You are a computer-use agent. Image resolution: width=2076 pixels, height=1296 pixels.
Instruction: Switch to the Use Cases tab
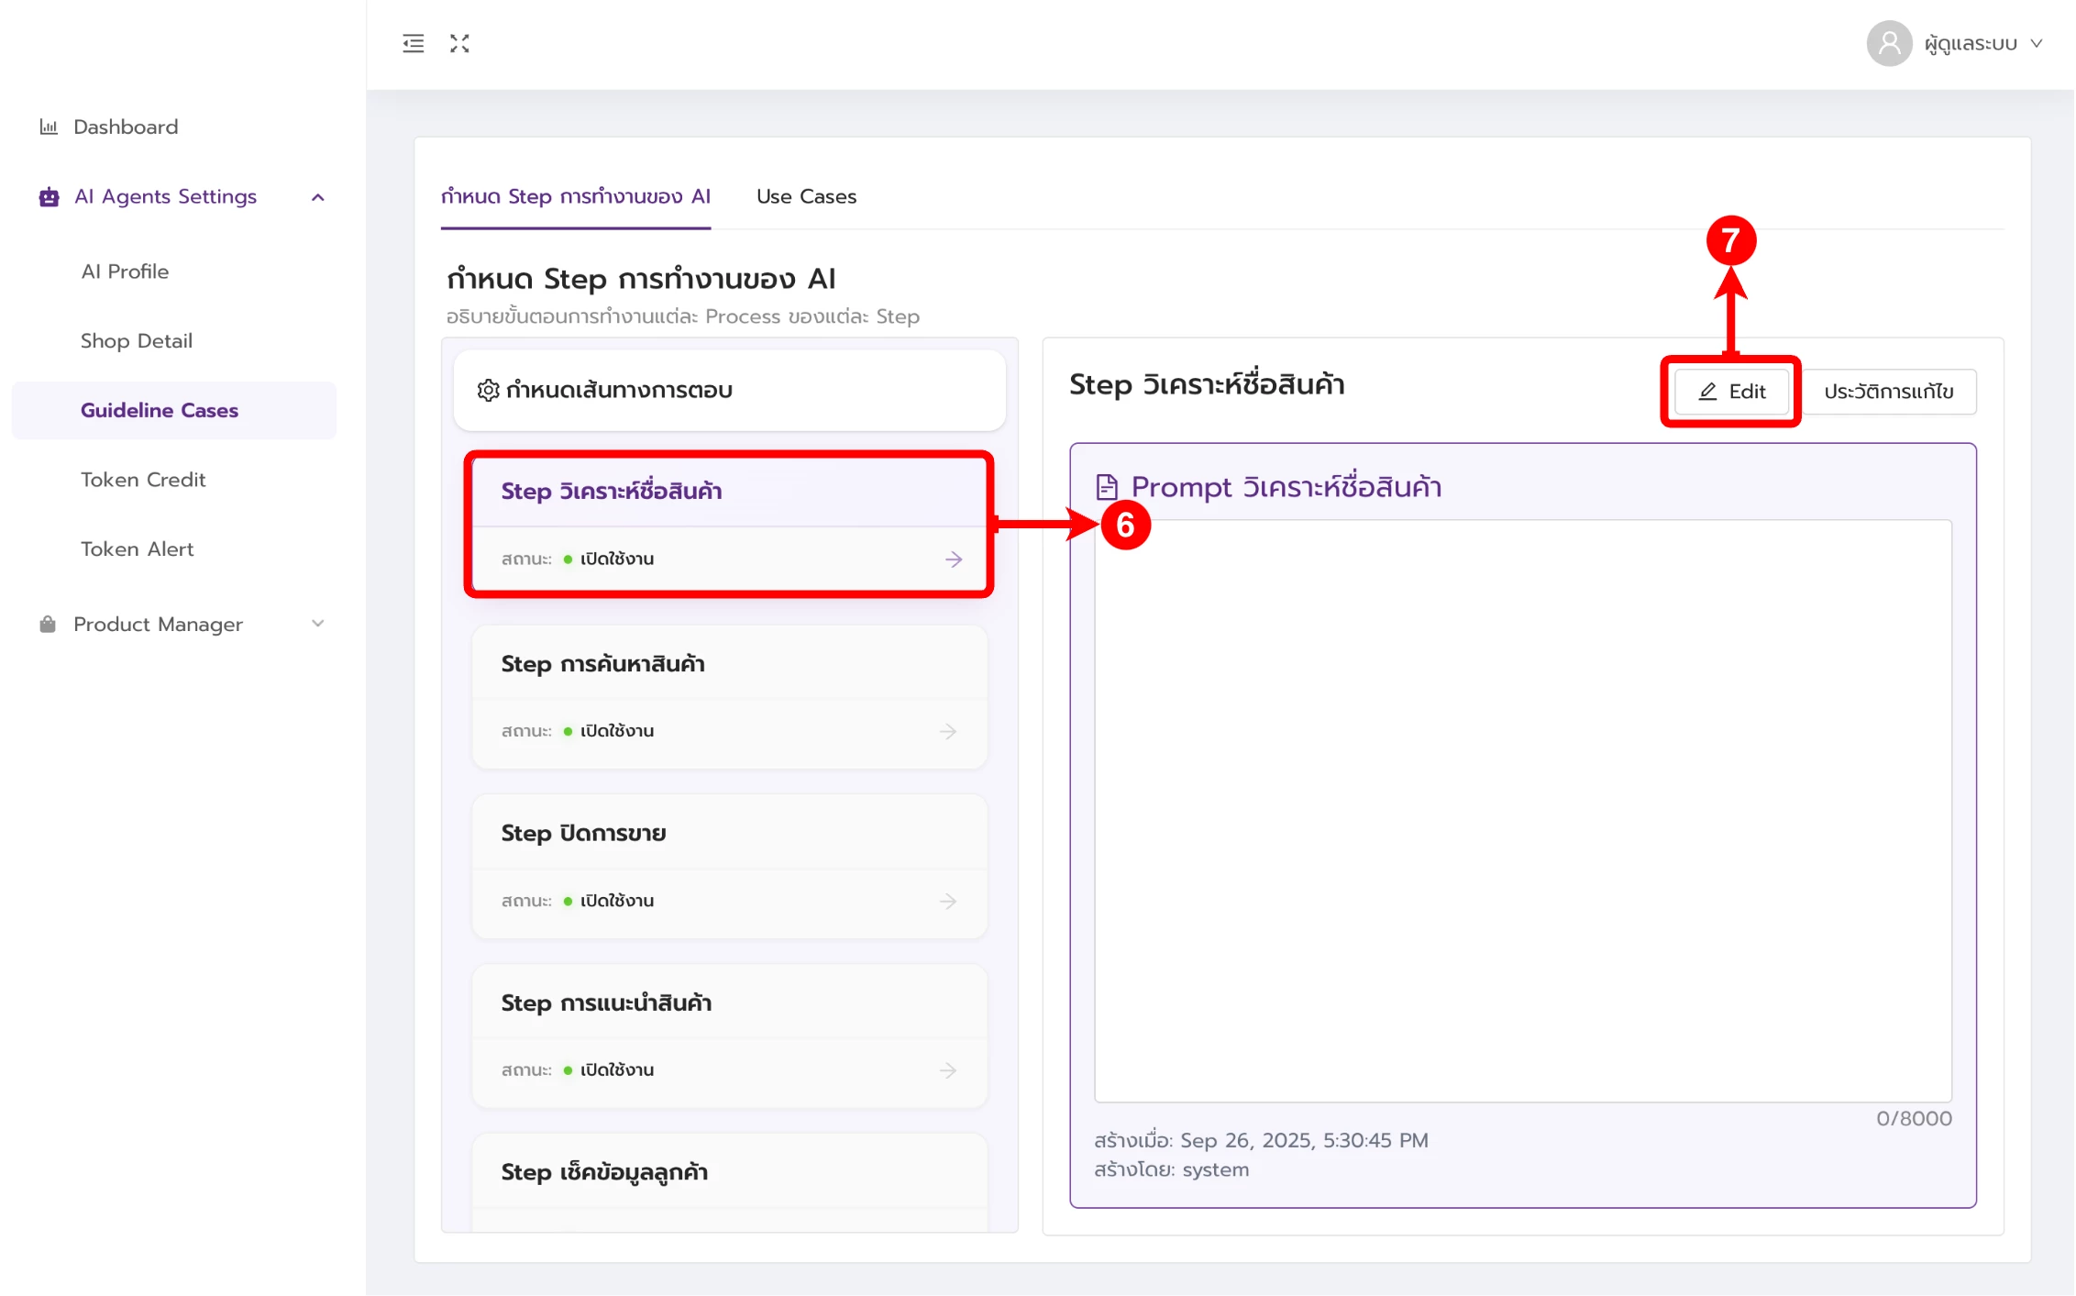806,196
